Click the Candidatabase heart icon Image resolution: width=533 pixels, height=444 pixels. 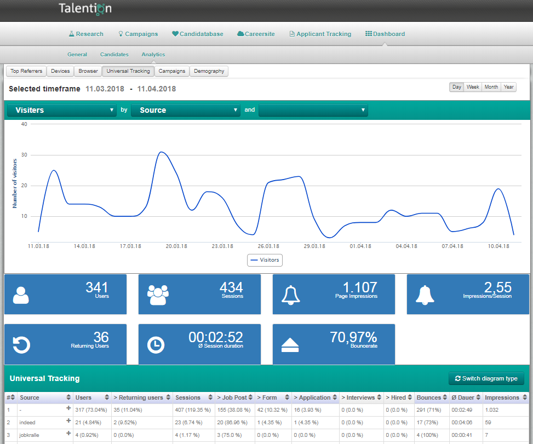coord(175,33)
